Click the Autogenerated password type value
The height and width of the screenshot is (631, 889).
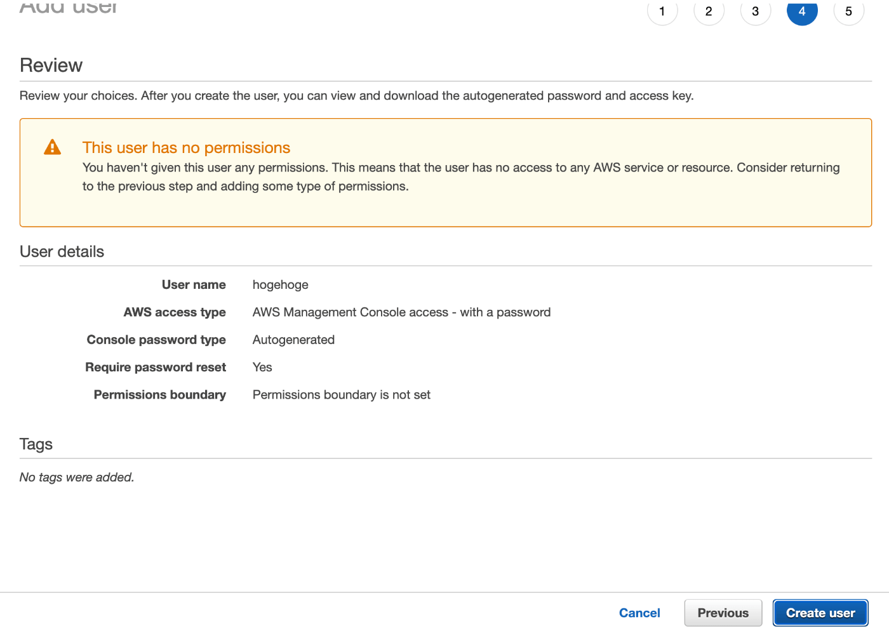coord(293,340)
